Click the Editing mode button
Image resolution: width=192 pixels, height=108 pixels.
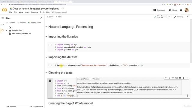tap(178, 17)
